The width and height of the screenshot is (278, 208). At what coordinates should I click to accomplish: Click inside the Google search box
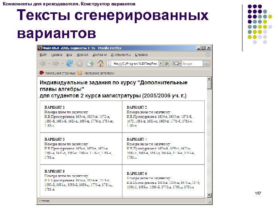point(192,64)
